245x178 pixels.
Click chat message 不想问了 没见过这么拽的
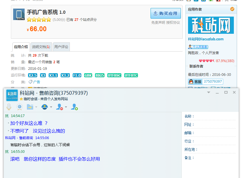(37, 131)
